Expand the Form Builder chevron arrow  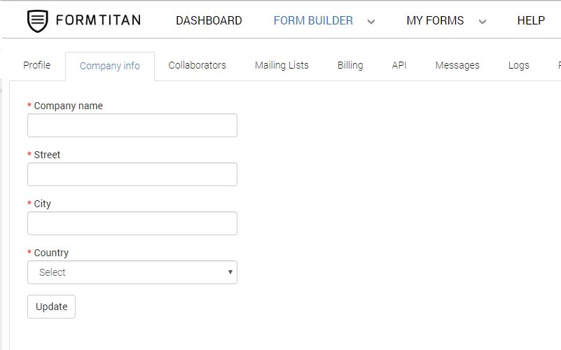pyautogui.click(x=371, y=22)
